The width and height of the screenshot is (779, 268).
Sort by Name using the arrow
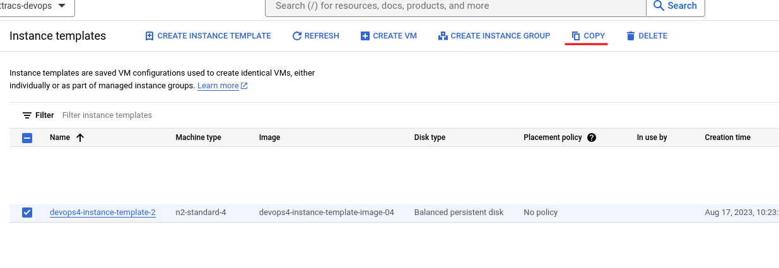click(x=80, y=137)
